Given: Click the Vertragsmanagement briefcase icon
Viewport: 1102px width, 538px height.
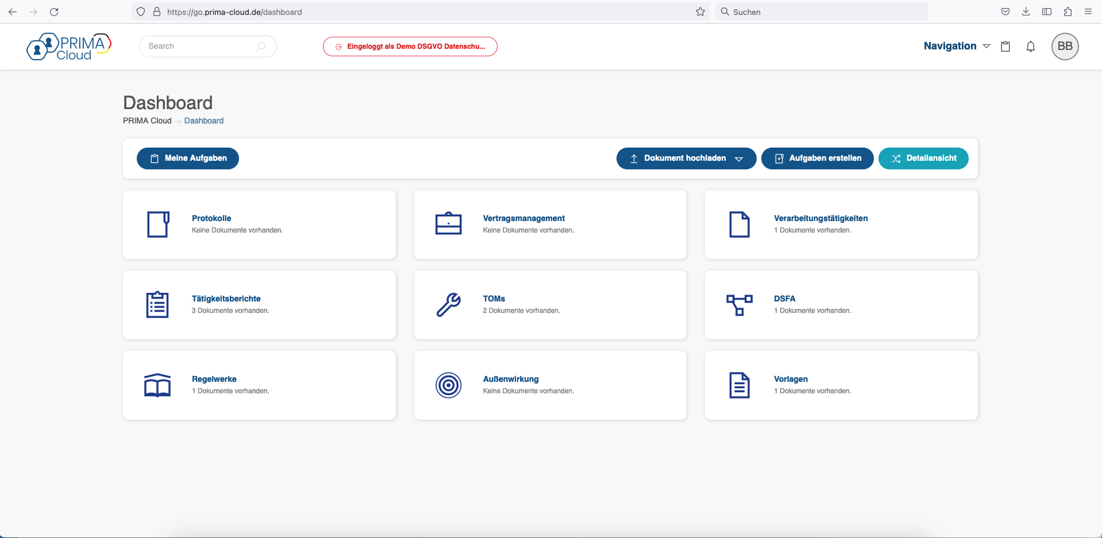Looking at the screenshot, I should [x=448, y=224].
